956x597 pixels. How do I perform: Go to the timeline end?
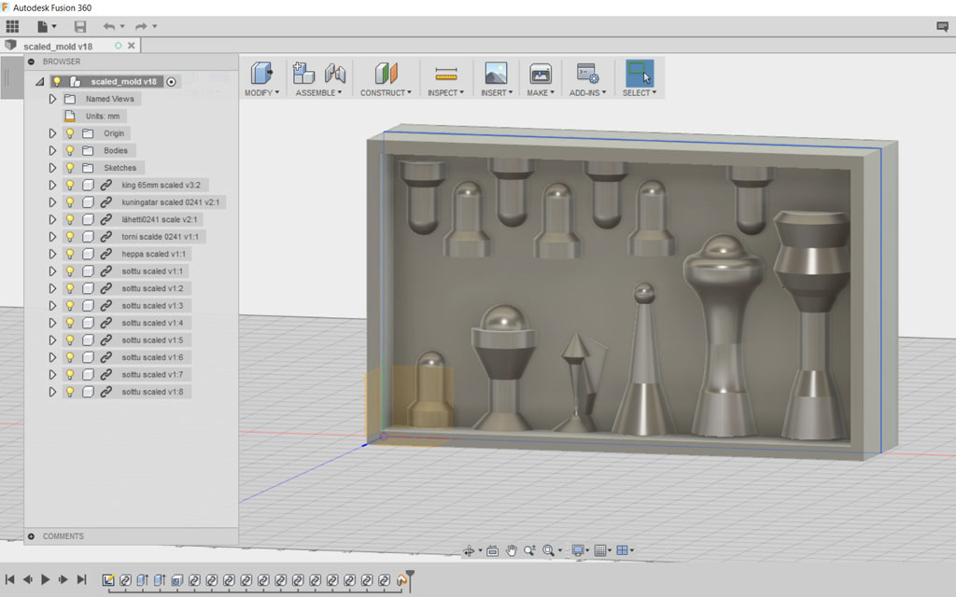click(x=82, y=580)
